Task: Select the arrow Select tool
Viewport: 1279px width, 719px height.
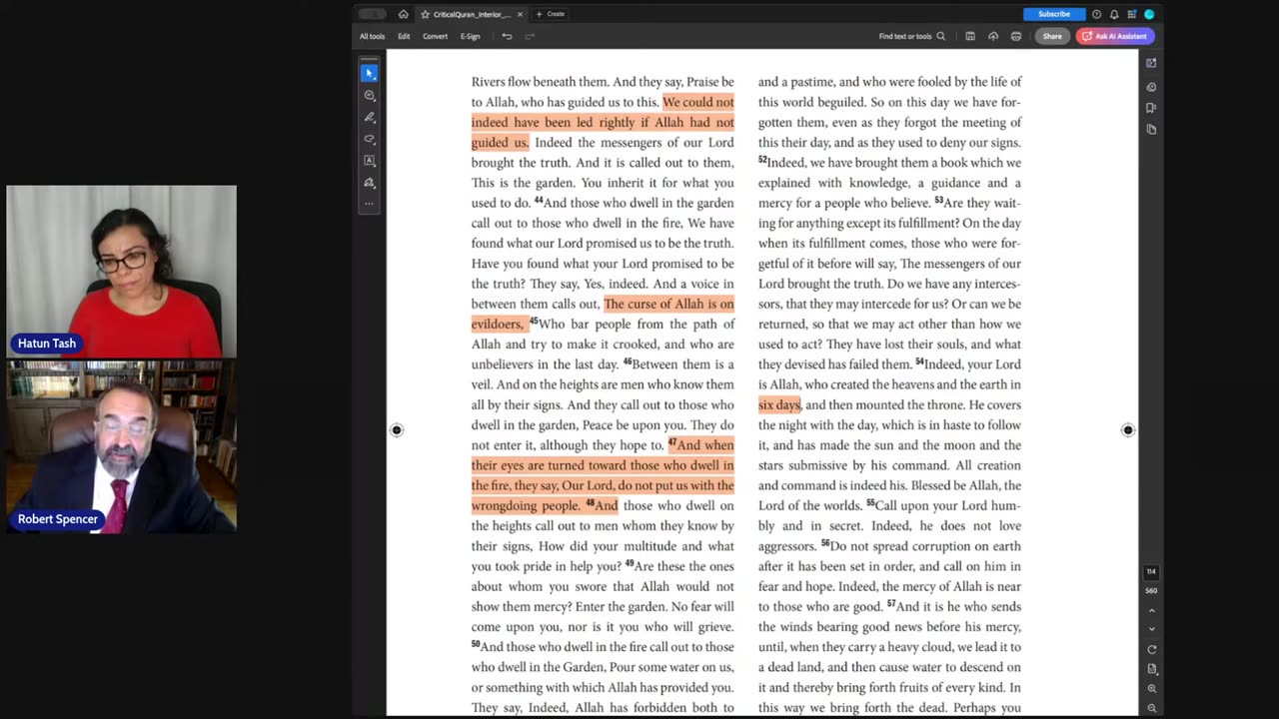Action: tap(370, 73)
